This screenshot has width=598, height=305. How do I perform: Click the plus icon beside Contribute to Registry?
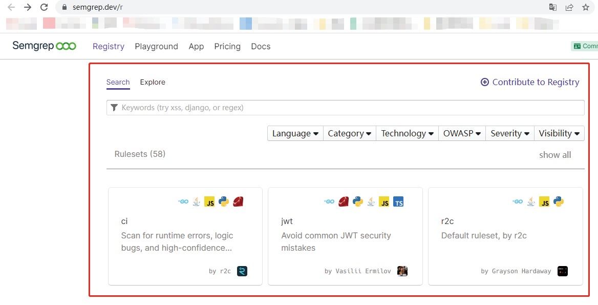[x=484, y=82]
